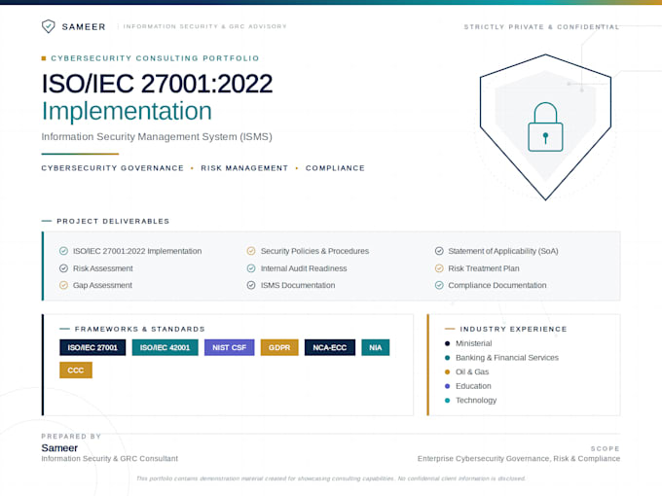This screenshot has width=662, height=496.
Task: Click Information Security & GRC Consultant footer text
Action: point(110,458)
